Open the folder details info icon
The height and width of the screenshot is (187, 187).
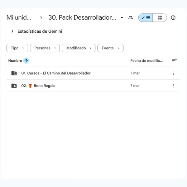coord(173,18)
